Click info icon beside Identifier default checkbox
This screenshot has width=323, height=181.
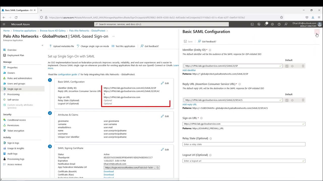pyautogui.click(x=292, y=66)
